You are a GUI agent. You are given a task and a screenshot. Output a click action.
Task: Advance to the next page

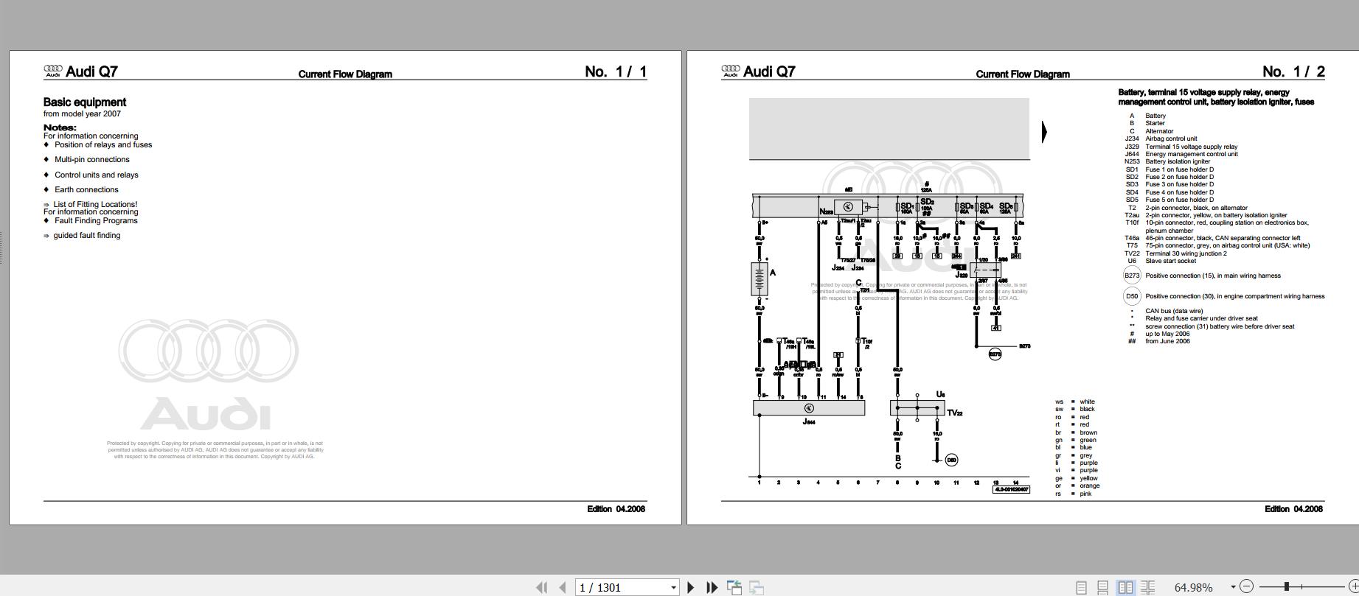point(691,587)
